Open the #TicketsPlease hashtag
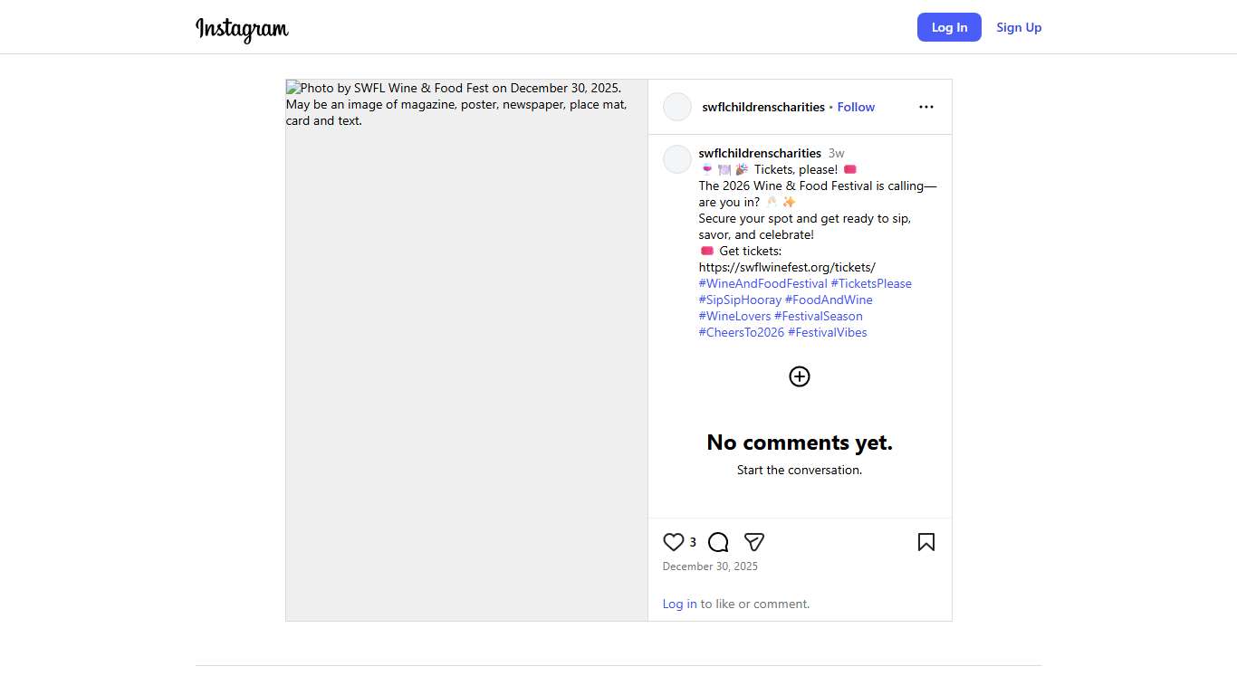 (x=871, y=283)
